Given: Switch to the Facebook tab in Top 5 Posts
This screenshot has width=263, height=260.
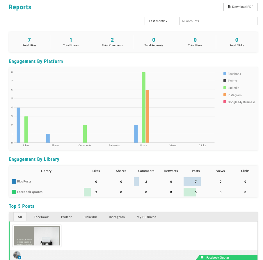Looking at the screenshot, I should click(x=41, y=217).
